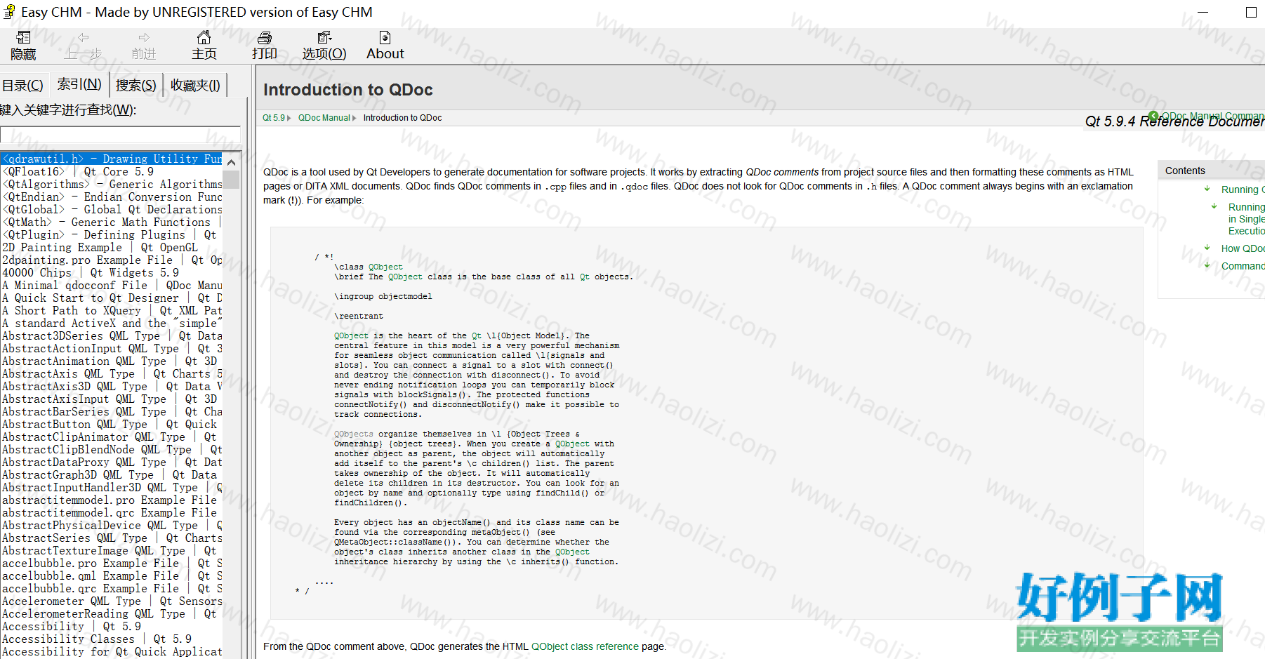Image resolution: width=1265 pixels, height=659 pixels.
Task: Click the green QDoc Manual Commands navigation arrow
Action: tap(1153, 116)
